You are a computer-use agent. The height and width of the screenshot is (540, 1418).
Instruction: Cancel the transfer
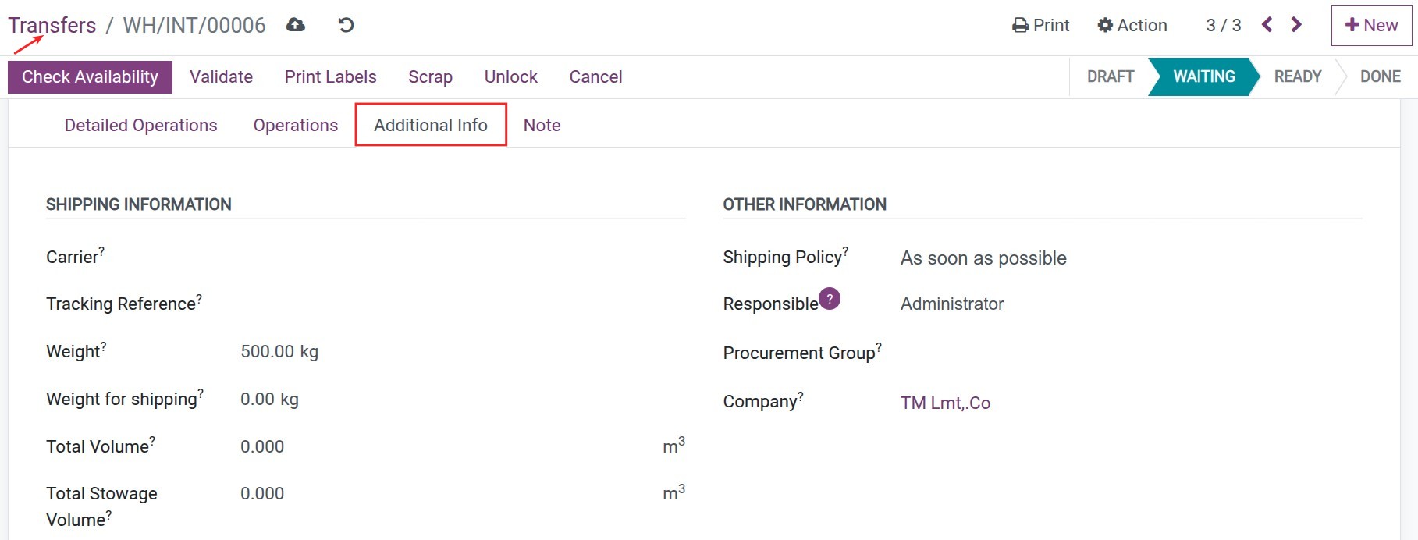click(x=595, y=77)
